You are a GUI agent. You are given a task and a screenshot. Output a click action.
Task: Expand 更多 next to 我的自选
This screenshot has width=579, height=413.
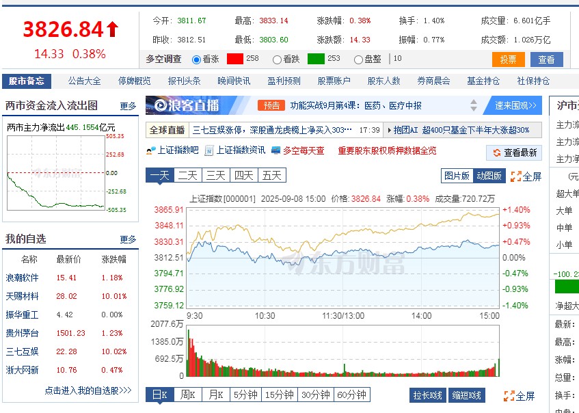click(126, 240)
